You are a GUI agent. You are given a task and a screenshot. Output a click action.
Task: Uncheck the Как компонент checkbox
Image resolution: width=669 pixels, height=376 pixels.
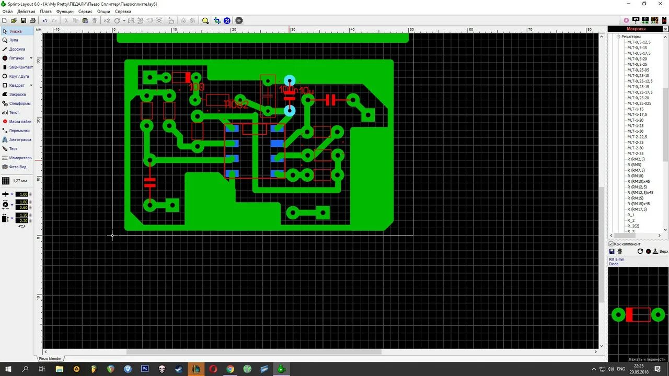click(610, 244)
